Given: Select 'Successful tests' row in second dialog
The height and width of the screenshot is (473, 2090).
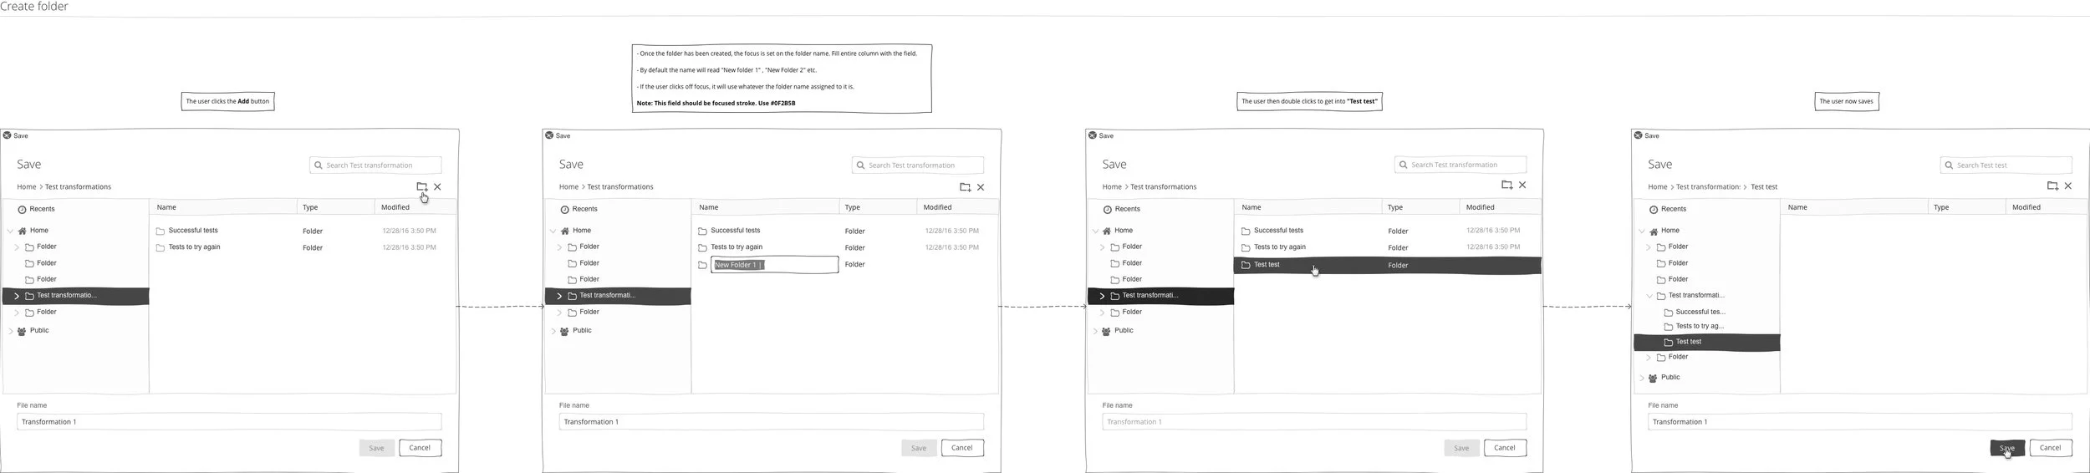Looking at the screenshot, I should (845, 231).
